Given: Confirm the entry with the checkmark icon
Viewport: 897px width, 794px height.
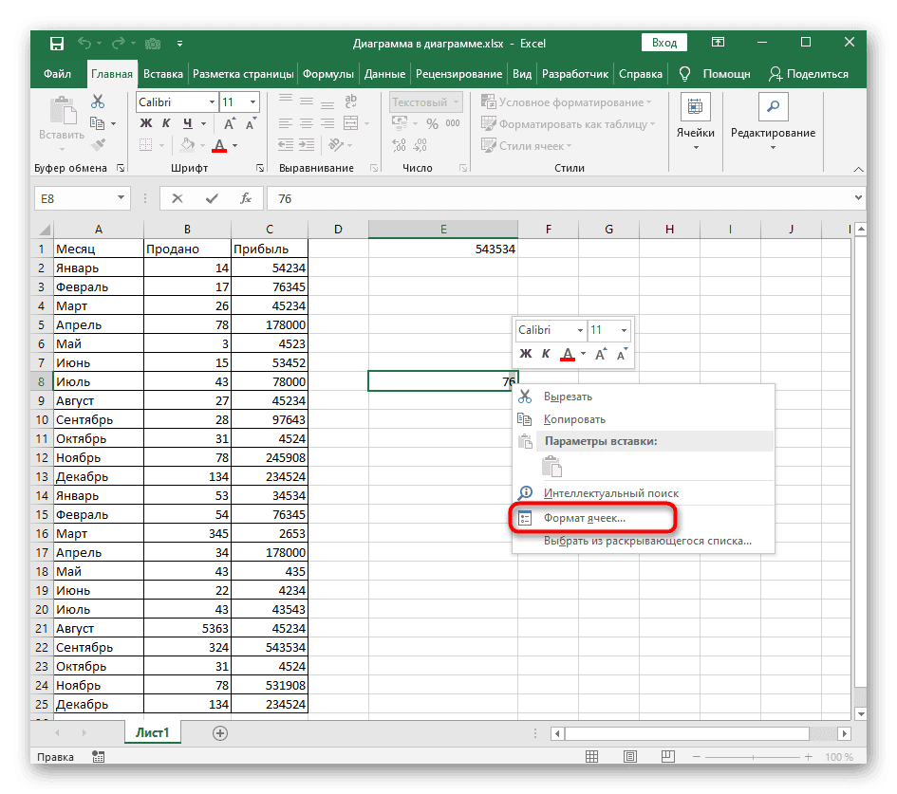Looking at the screenshot, I should coord(212,198).
